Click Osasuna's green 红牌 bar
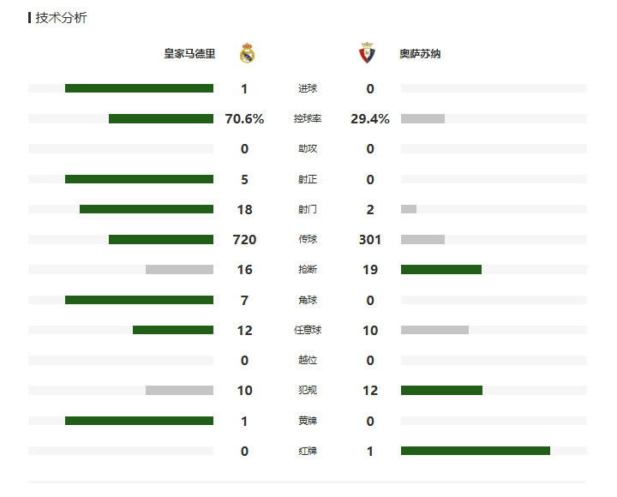 (x=476, y=451)
